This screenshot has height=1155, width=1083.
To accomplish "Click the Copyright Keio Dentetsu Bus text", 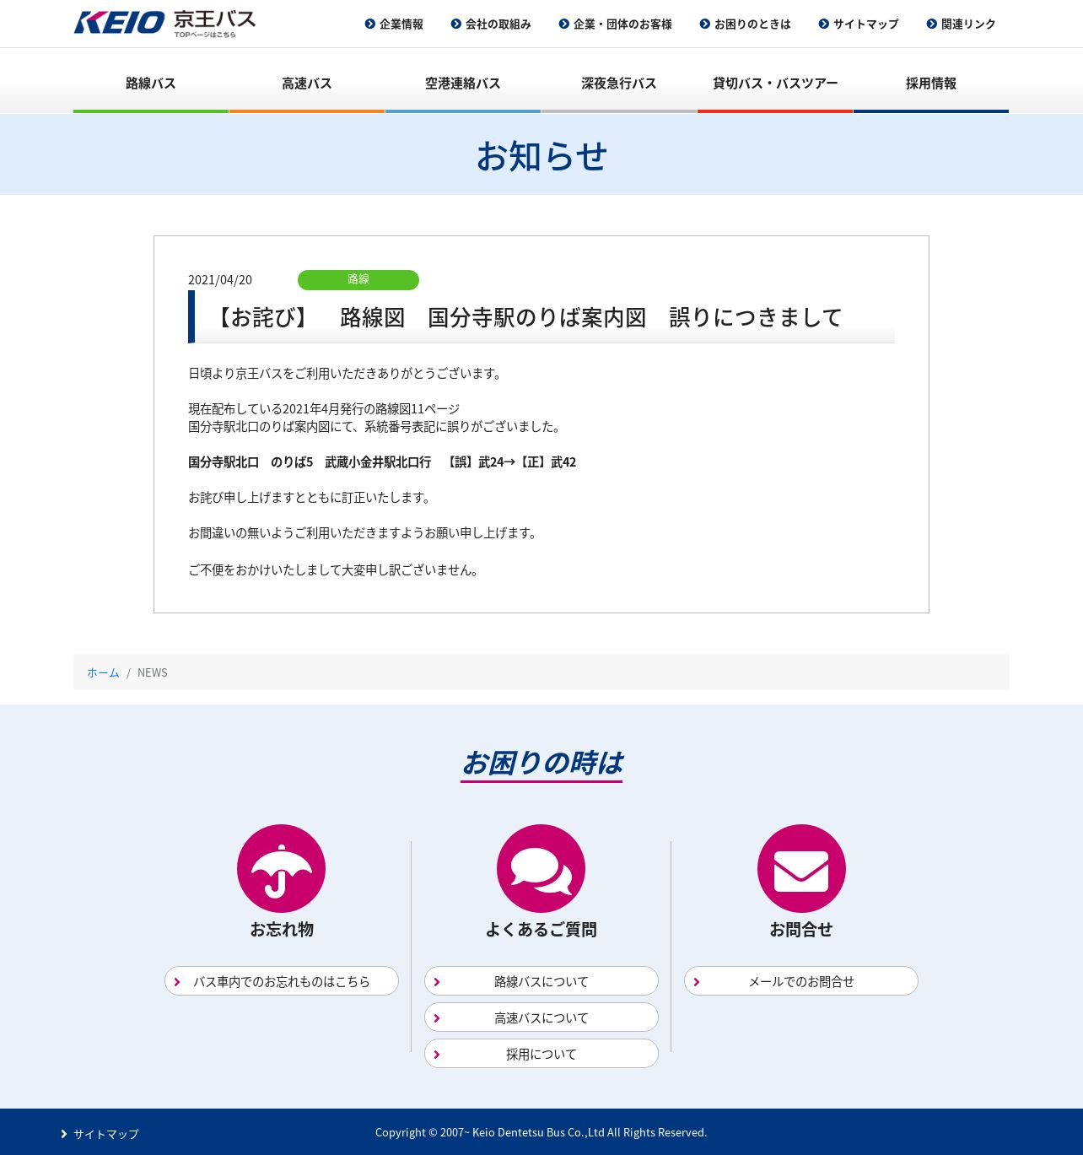I will pyautogui.click(x=541, y=1132).
